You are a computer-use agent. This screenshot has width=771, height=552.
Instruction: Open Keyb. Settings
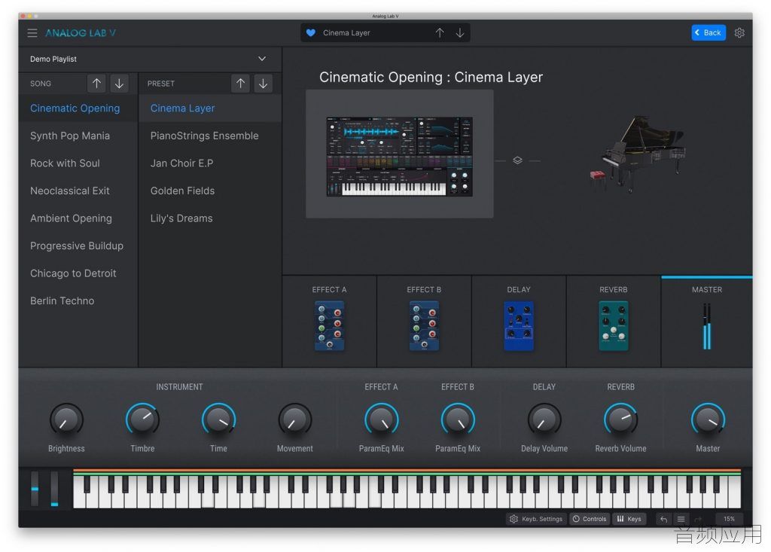point(536,519)
